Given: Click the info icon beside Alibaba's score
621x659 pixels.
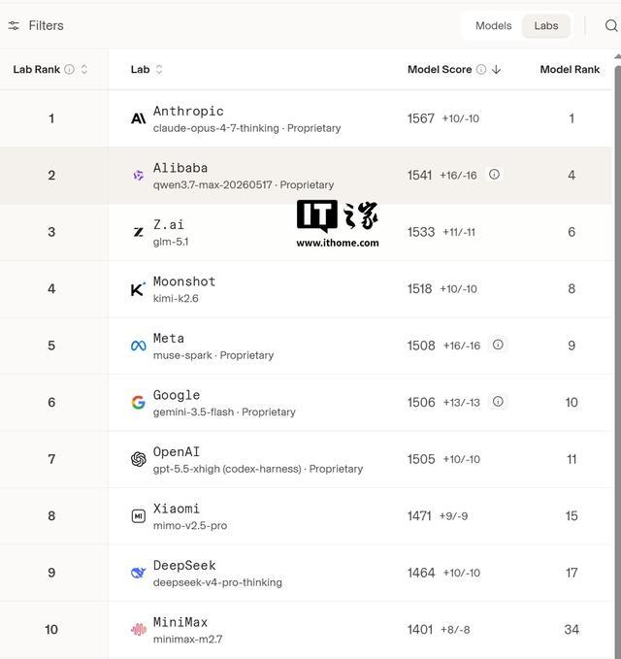Looking at the screenshot, I should 494,174.
